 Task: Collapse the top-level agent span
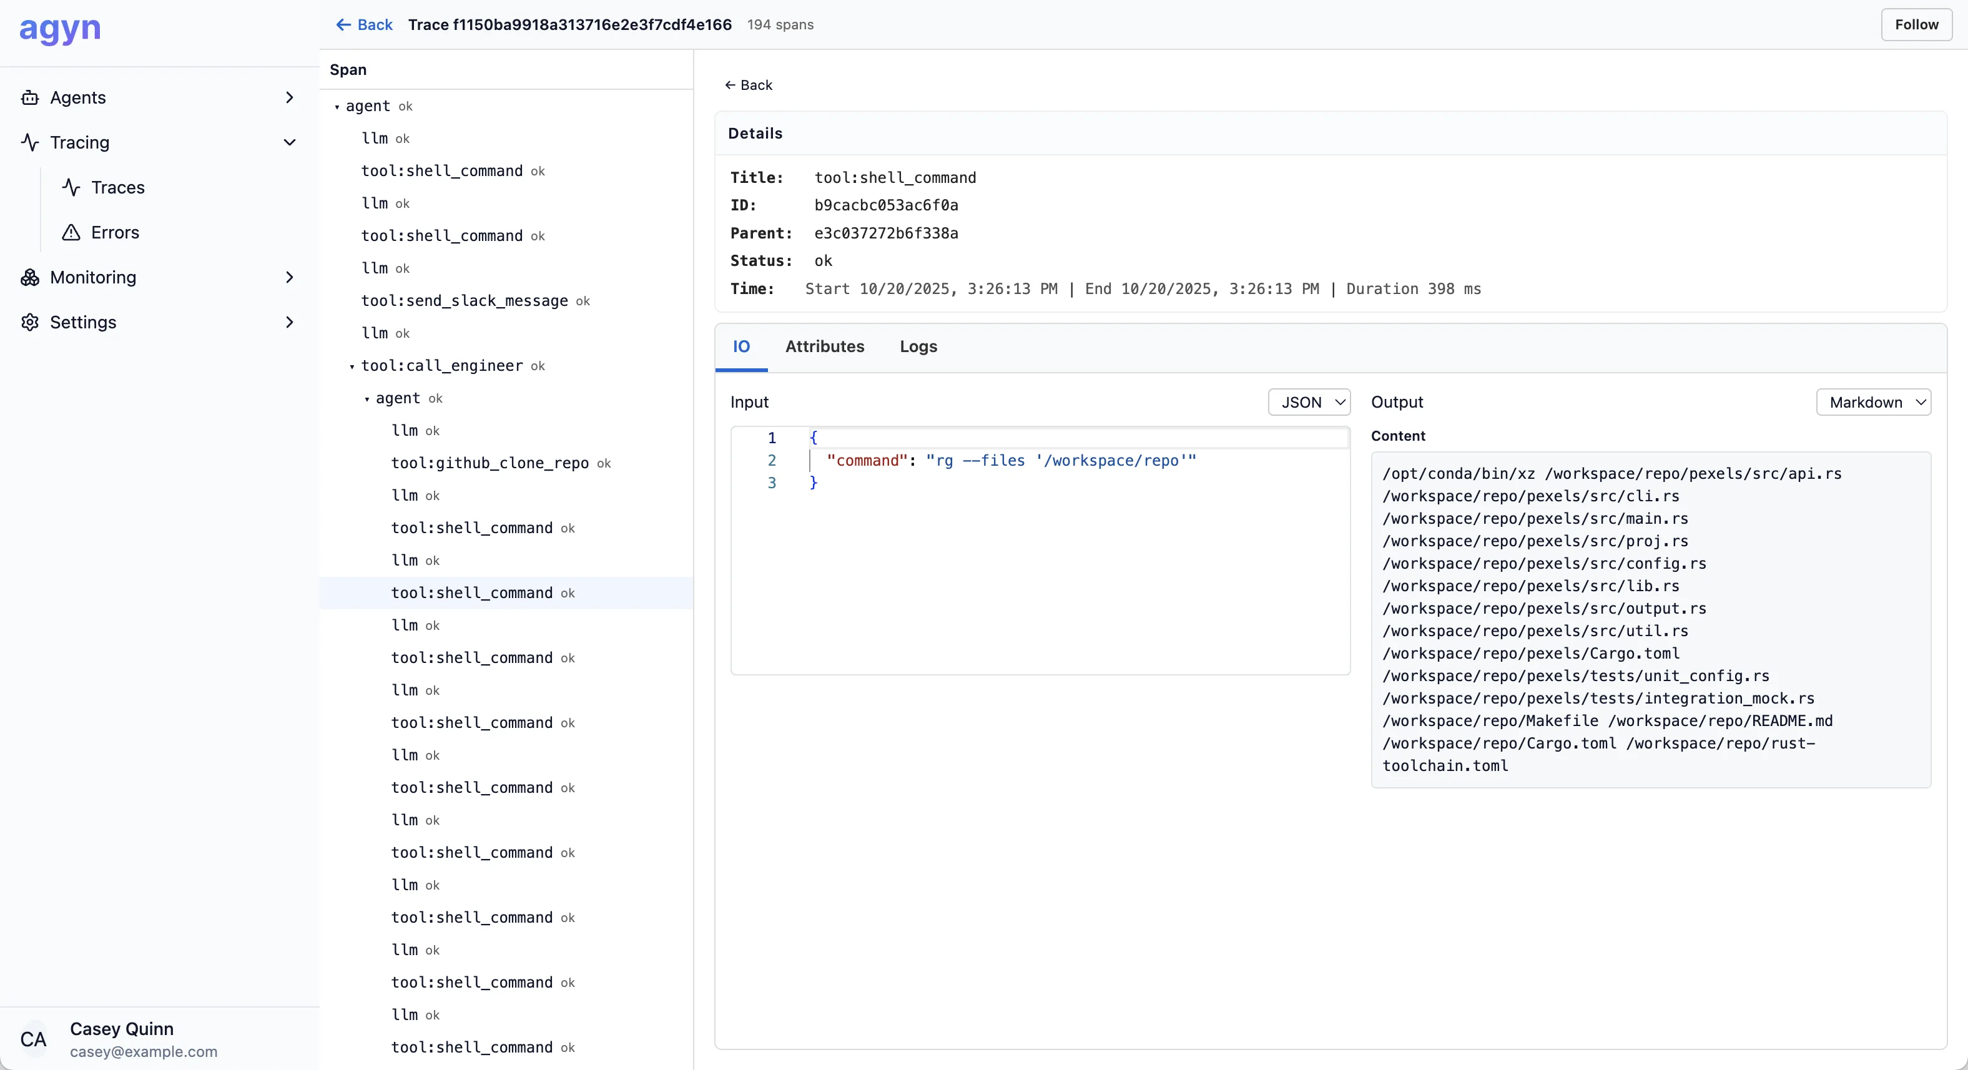click(x=337, y=107)
